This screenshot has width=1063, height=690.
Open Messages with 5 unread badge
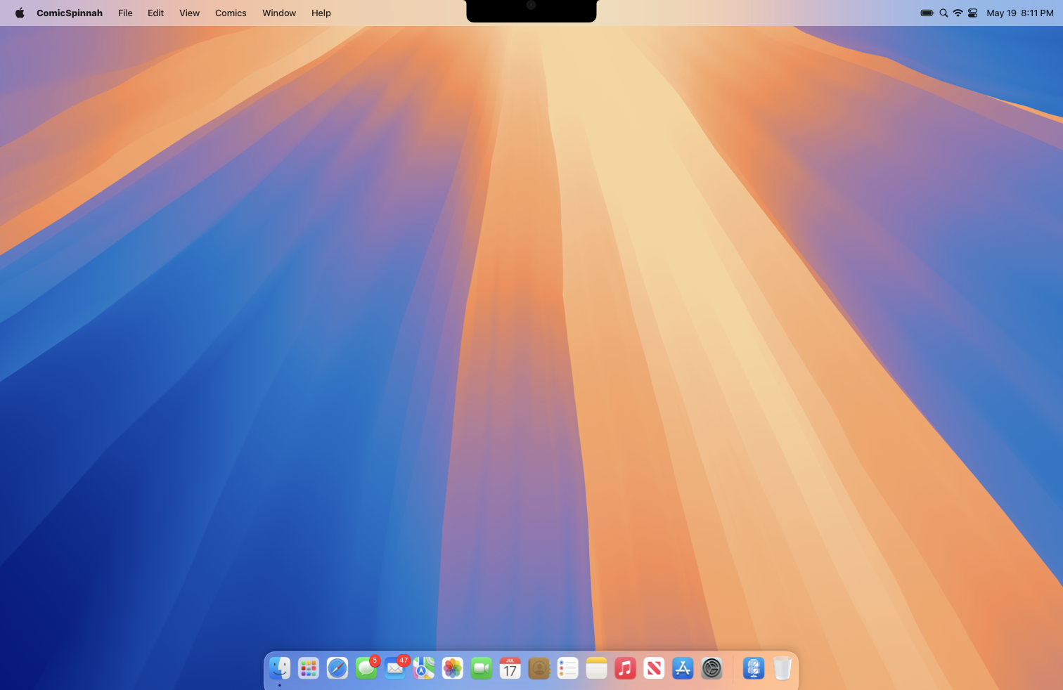[x=366, y=668]
